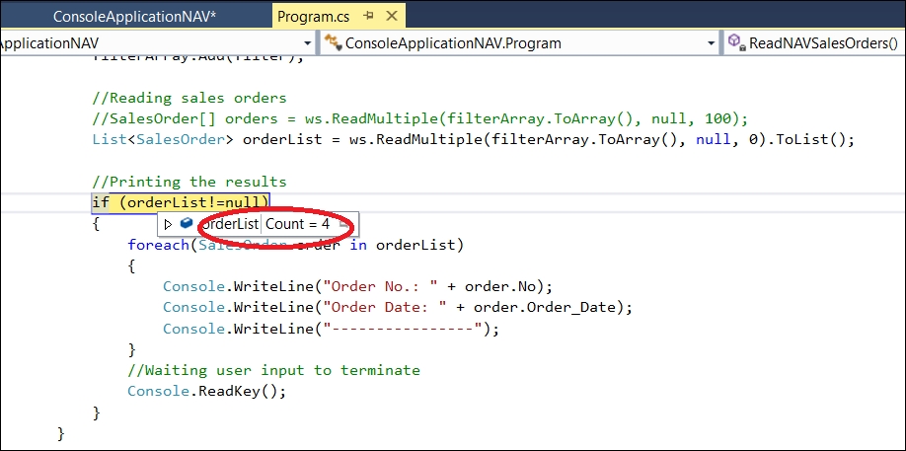Select the Program.cs editor tab
The height and width of the screenshot is (451, 906).
pyautogui.click(x=314, y=16)
